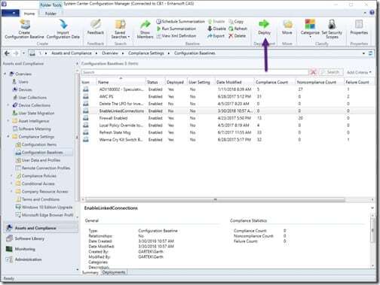Open the Properties ribbon button

(x=359, y=27)
